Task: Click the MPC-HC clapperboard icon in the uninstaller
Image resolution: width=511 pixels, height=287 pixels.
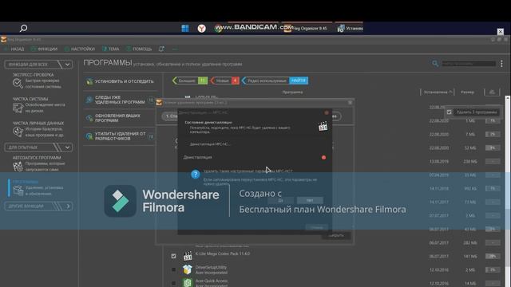Action: (323, 126)
